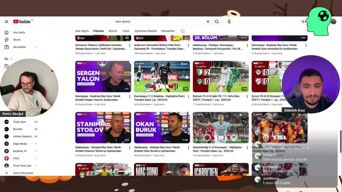
Task: Open Domenico Tedesco video title
Action: click(x=101, y=47)
